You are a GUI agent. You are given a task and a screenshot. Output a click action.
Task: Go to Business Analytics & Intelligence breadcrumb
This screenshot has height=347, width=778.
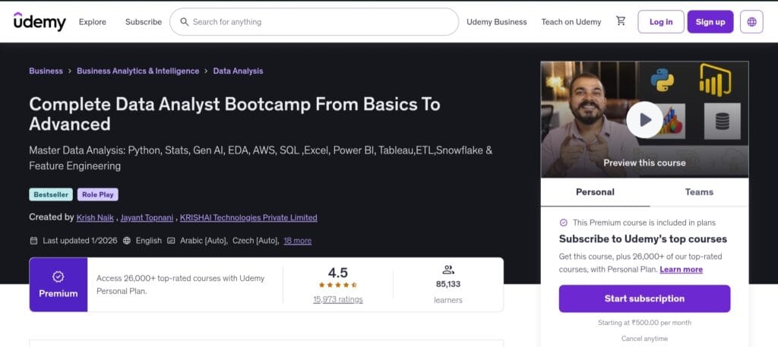tap(138, 71)
